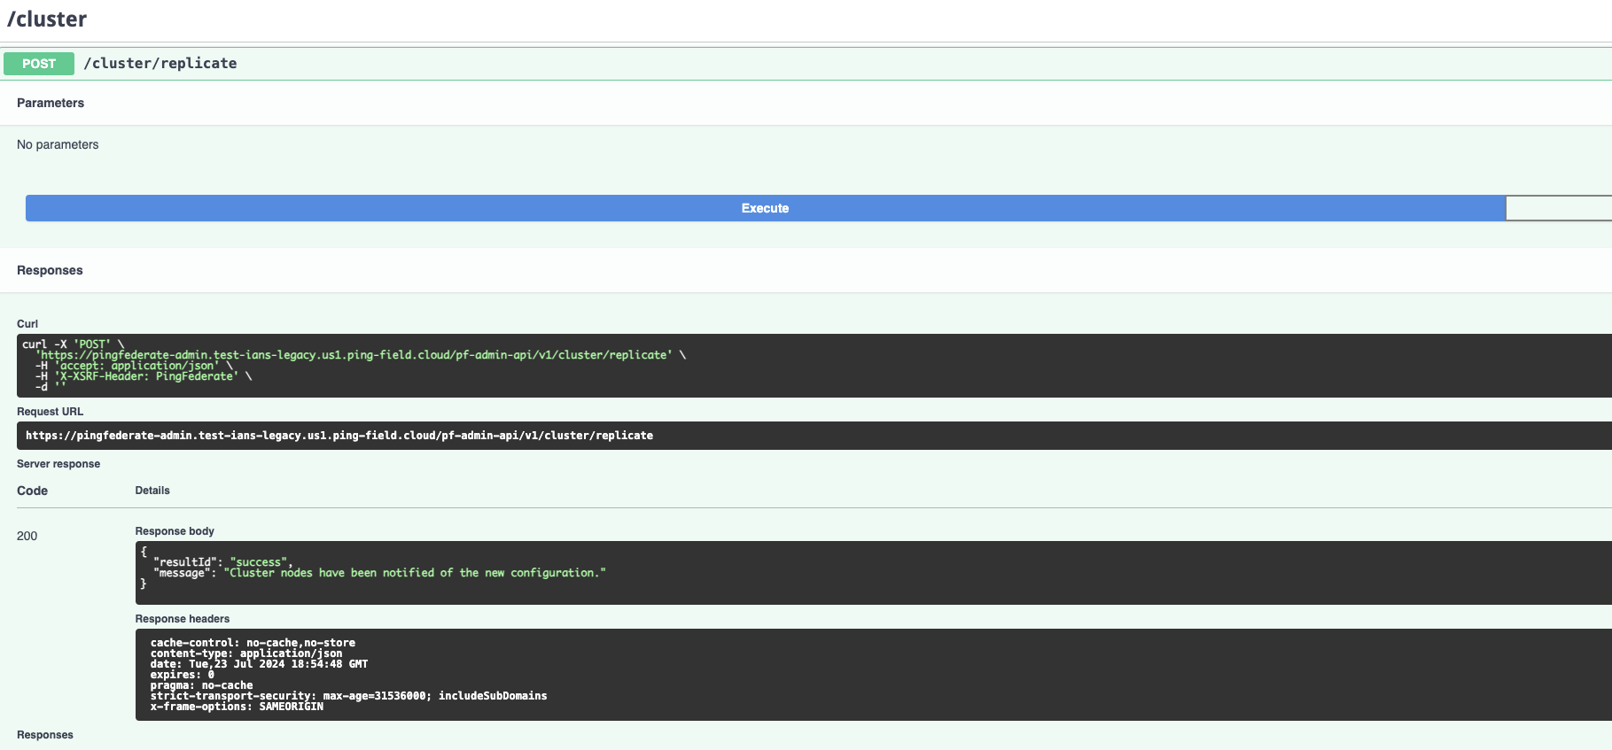Collapse the /cluster section heading
Screen dimensions: 1612x750
47,19
